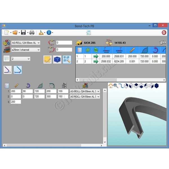Click the purple rotation column header in results
169x169 pixels.
click(x=155, y=50)
